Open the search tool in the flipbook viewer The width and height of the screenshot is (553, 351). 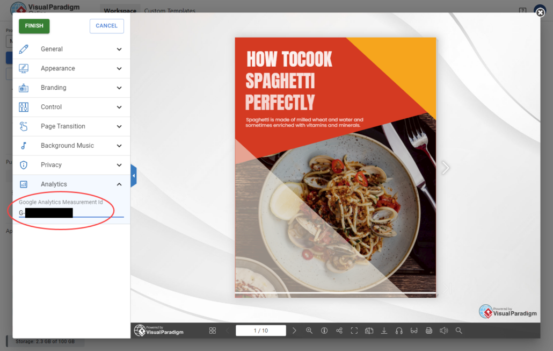click(x=459, y=330)
